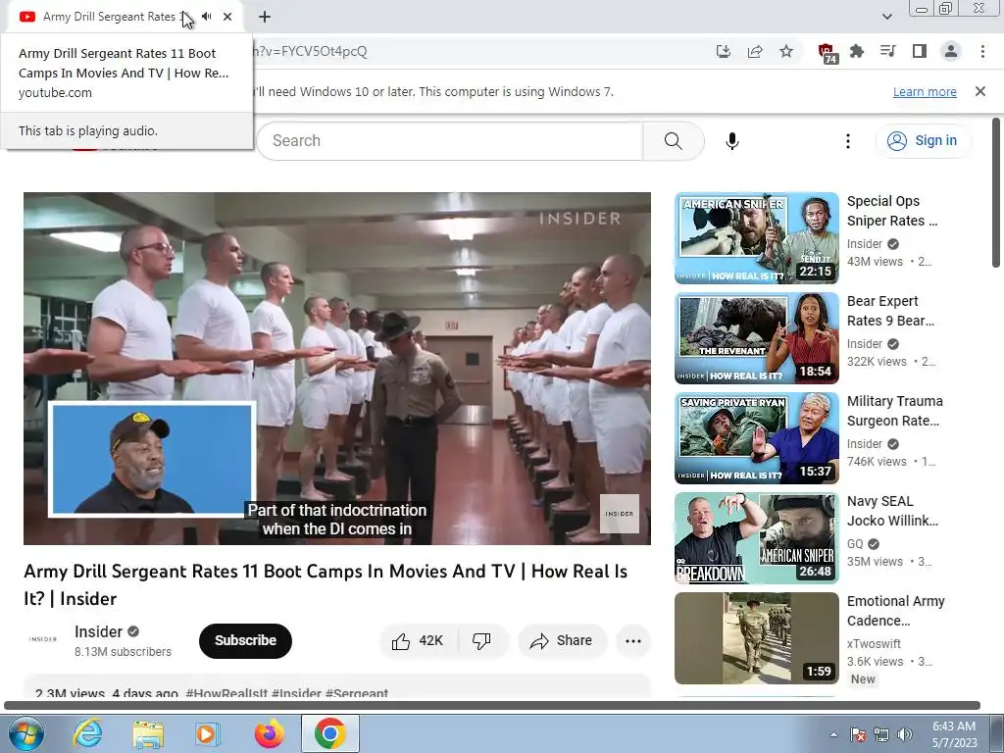The image size is (1004, 753).
Task: Open a new browser tab
Action: click(265, 17)
